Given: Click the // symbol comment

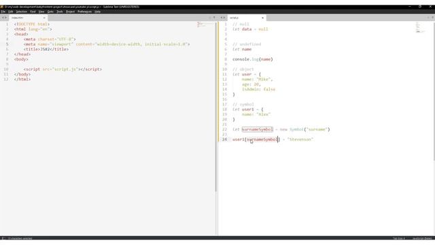Looking at the screenshot, I should tap(243, 104).
